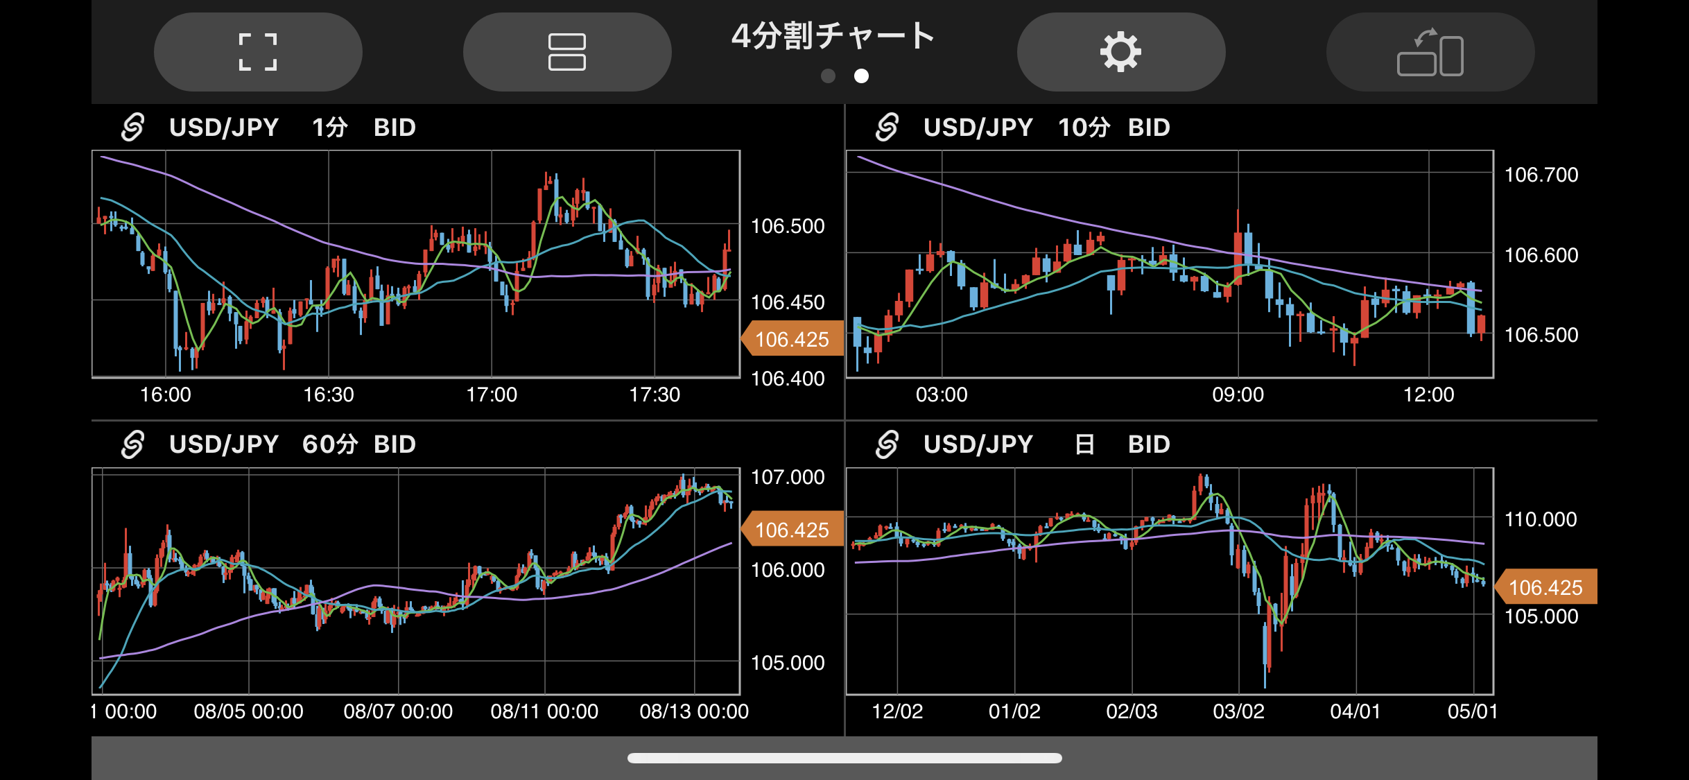Tap the fullscreen expand icon button
The width and height of the screenshot is (1689, 780).
[258, 52]
